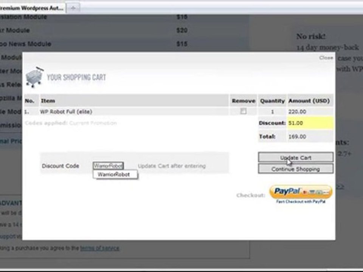Click the $20 price in background page
The height and width of the screenshot is (272, 363).
182,30
